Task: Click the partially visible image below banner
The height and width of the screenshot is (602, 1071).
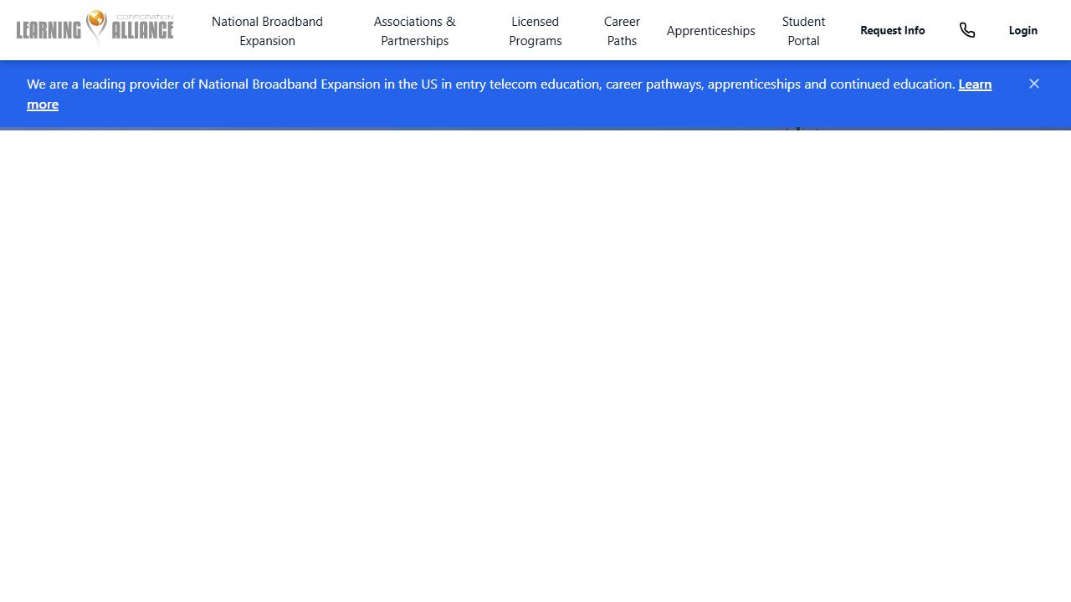Action: [801, 129]
